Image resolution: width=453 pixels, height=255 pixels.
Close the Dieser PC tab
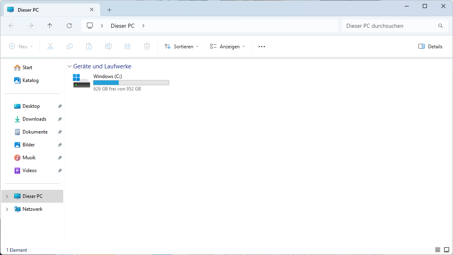[x=91, y=10]
